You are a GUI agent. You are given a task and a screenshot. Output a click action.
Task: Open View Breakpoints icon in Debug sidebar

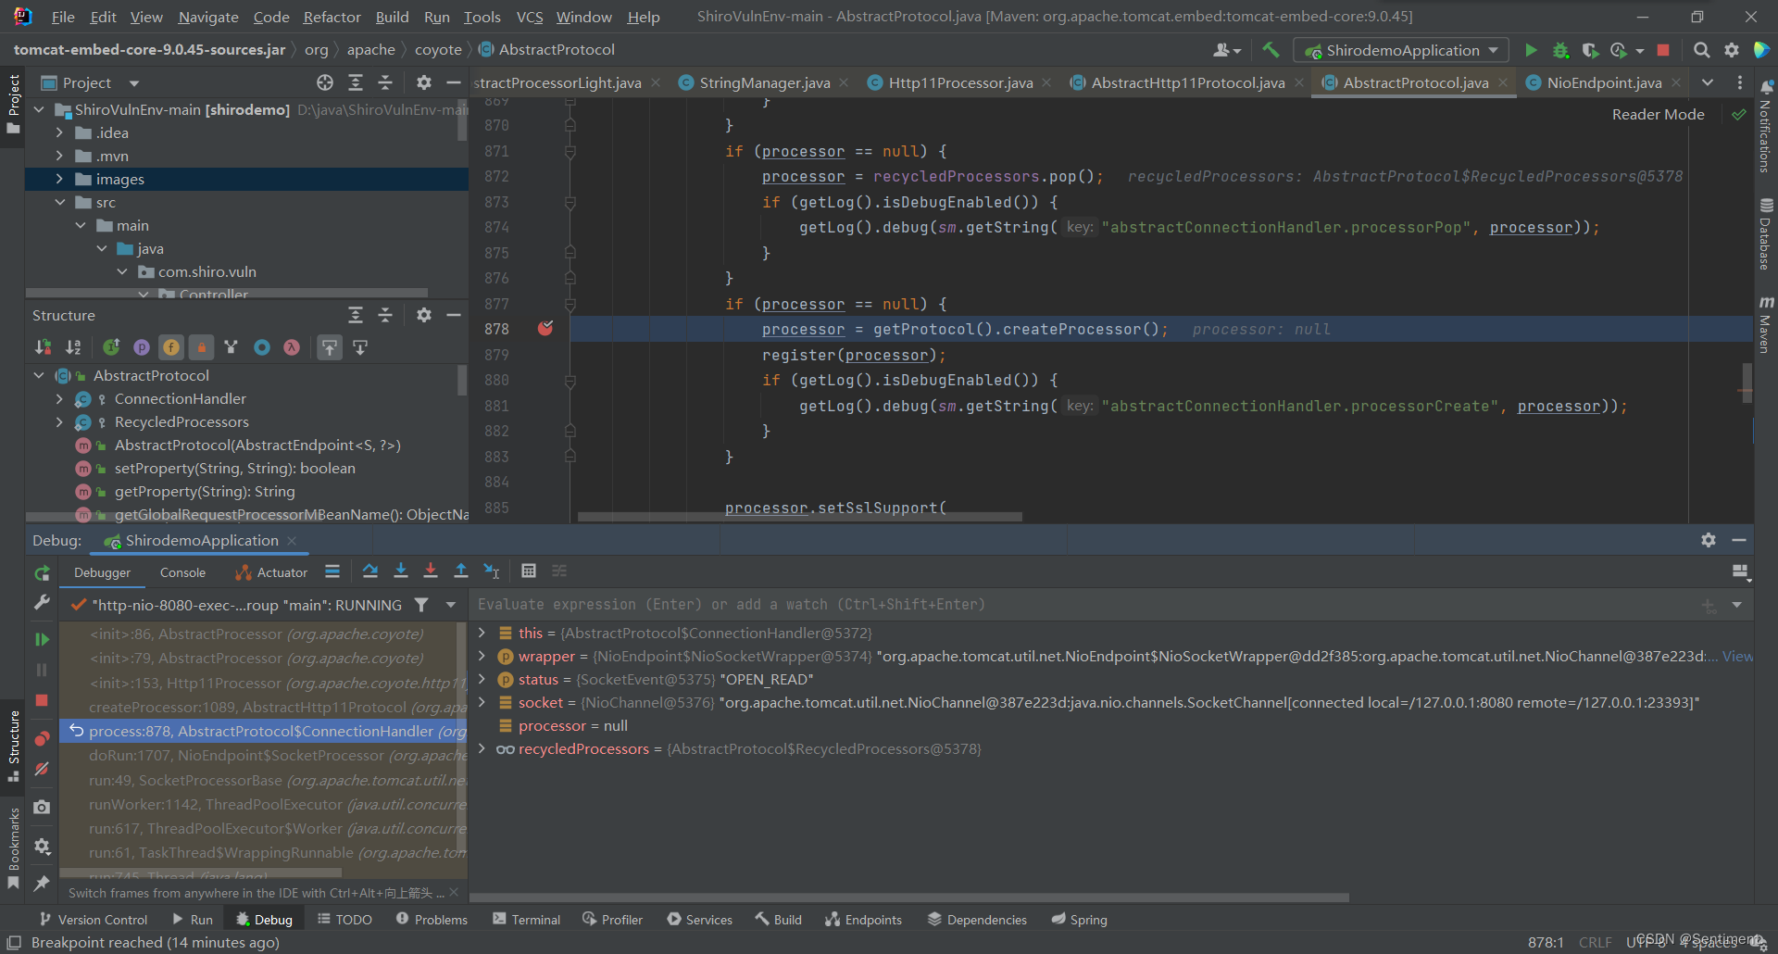point(42,738)
